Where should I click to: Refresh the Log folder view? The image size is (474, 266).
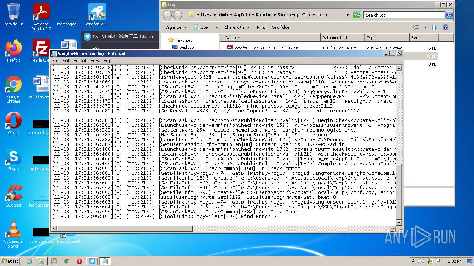(357, 15)
